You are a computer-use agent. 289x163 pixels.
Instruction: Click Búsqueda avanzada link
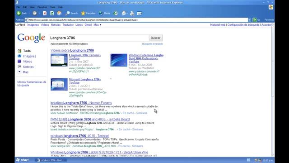click(x=153, y=44)
